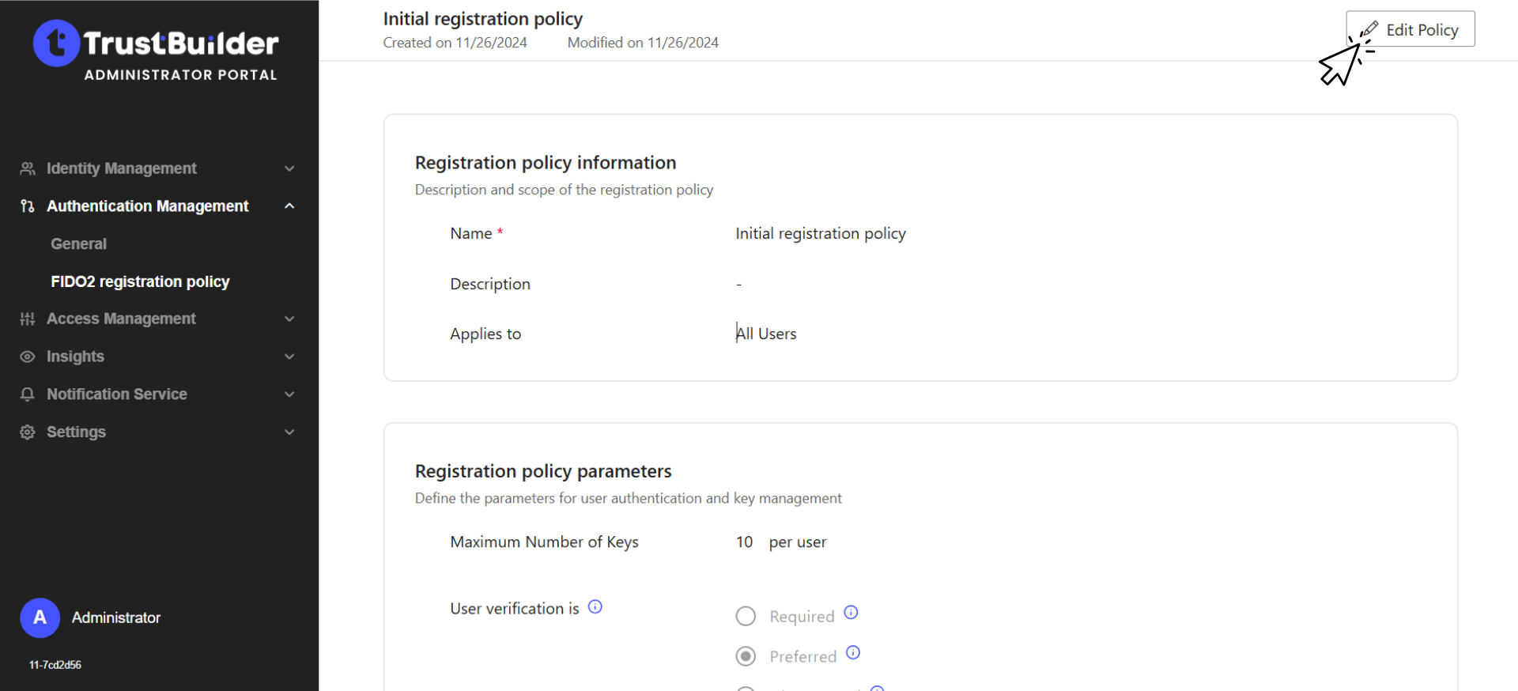Click the TrustBuilder logo icon
This screenshot has height=691, width=1518.
click(56, 43)
